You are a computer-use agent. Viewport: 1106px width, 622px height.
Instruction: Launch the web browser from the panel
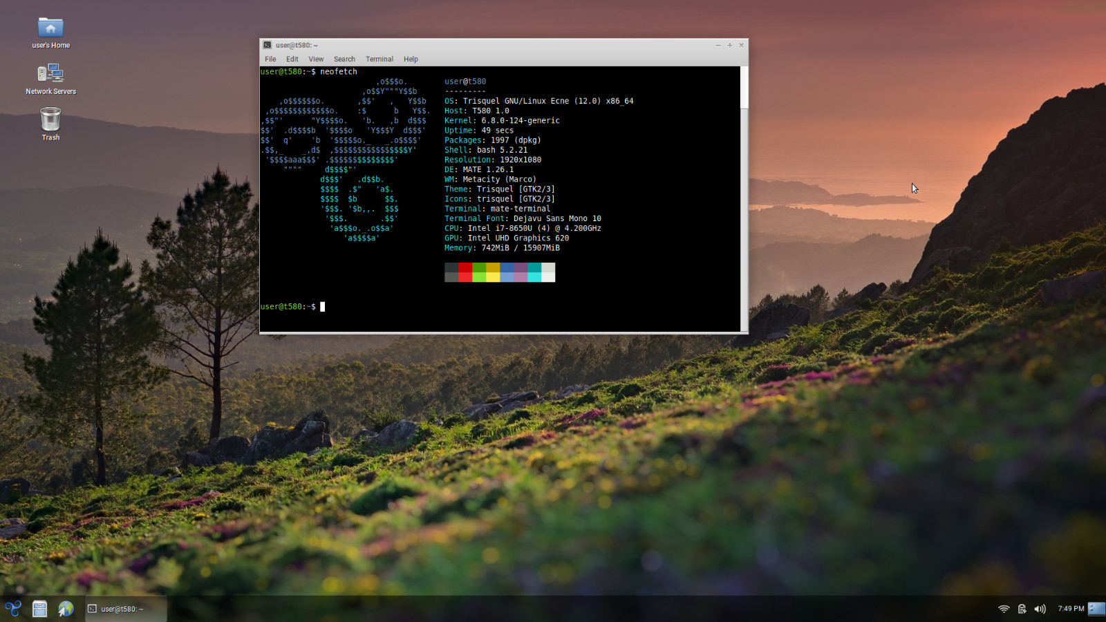point(66,609)
